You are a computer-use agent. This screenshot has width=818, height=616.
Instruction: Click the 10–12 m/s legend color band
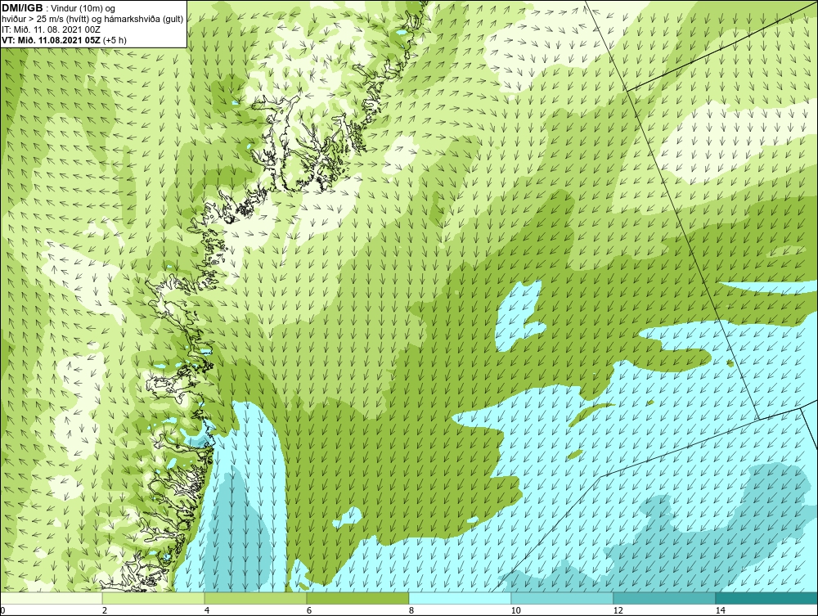(x=563, y=598)
